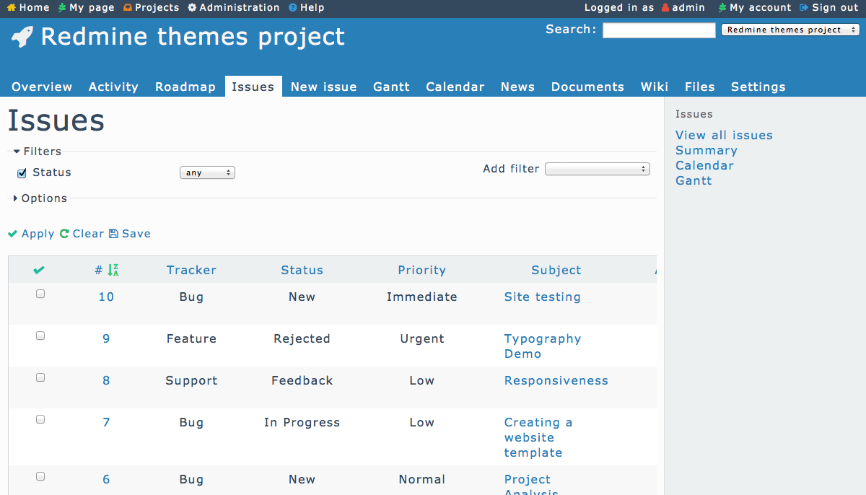
Task: Open issue number 7 link
Action: point(106,422)
